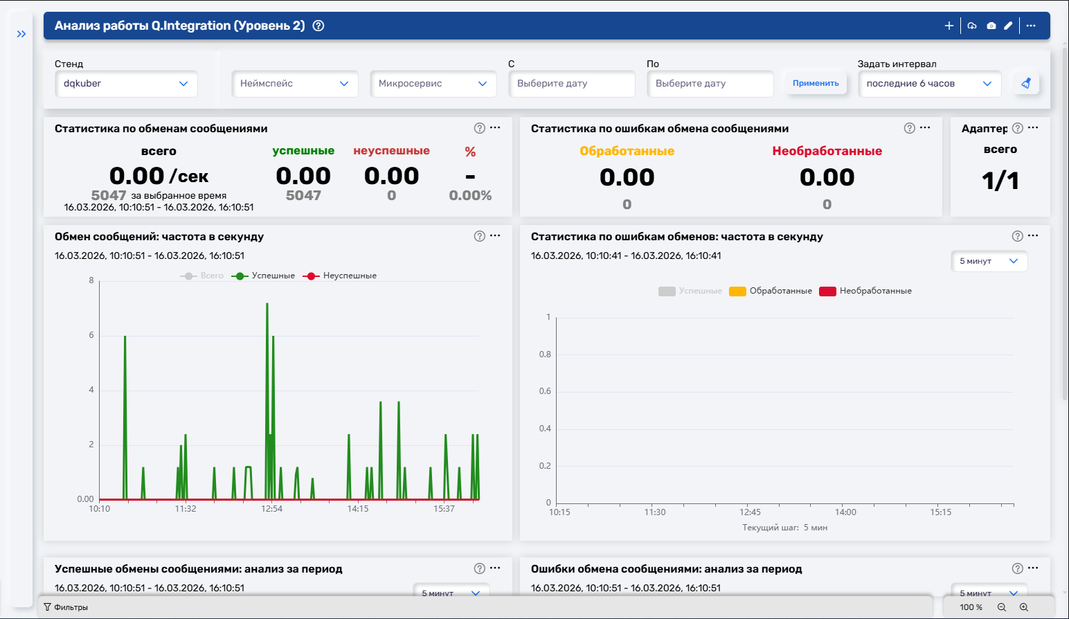Viewport: 1069px width, 619px height.
Task: Expand the последние 6 часов interval dropdown
Action: tap(929, 84)
